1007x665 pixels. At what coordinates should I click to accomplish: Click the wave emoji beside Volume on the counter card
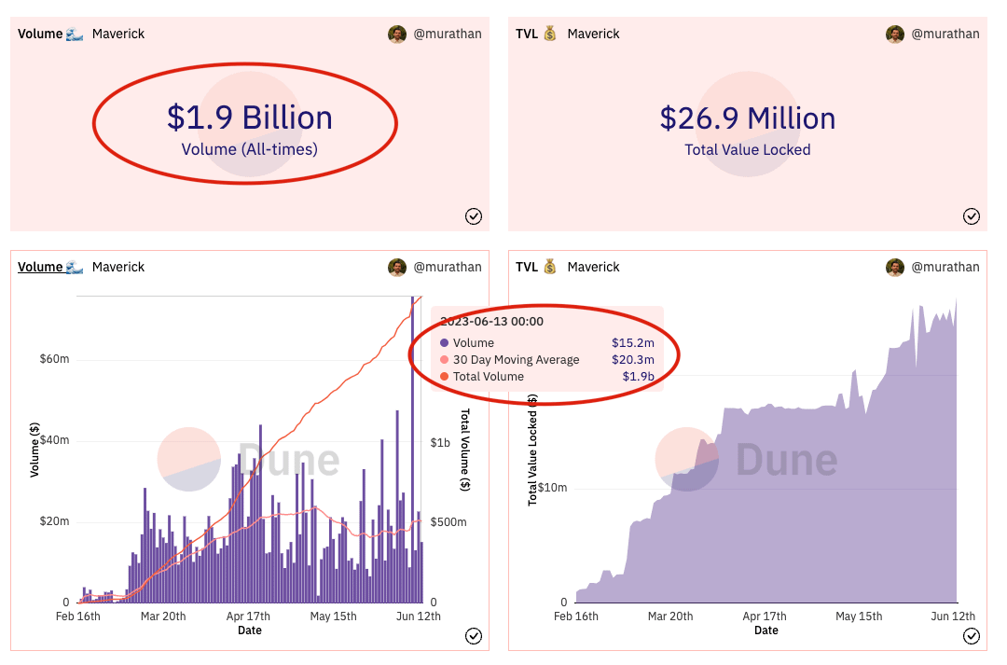[75, 34]
